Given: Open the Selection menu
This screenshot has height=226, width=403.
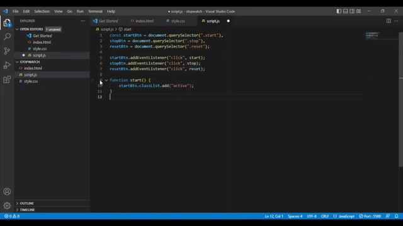Looking at the screenshot, I should tap(42, 11).
